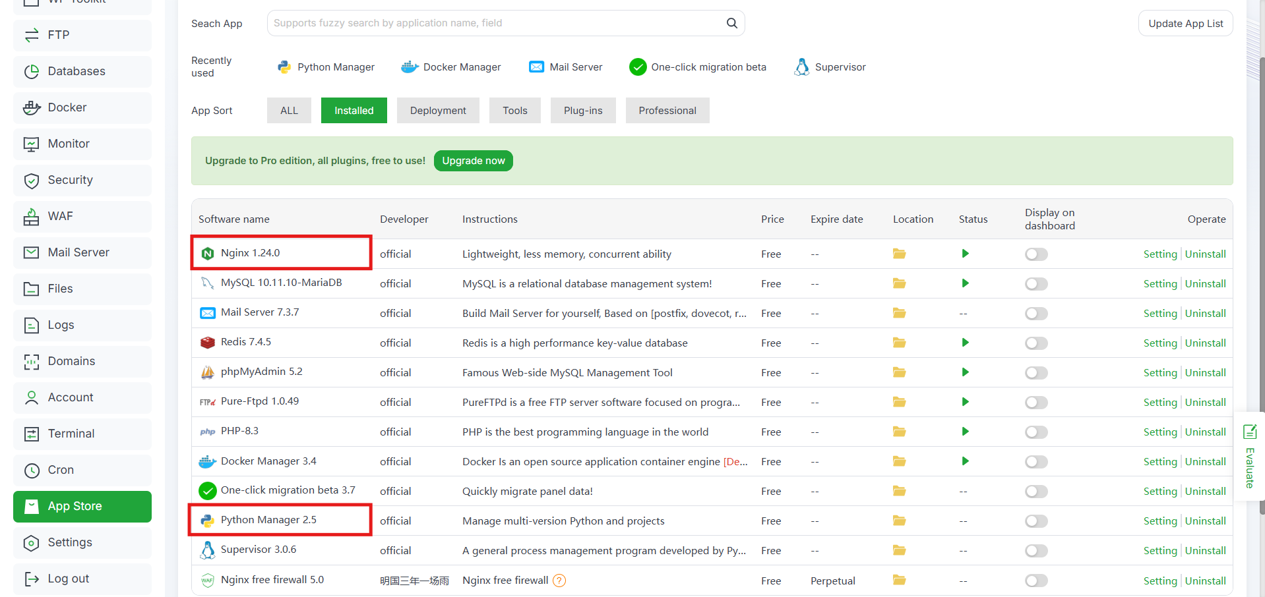
Task: Open Setting for Redis 7.4.5
Action: pyautogui.click(x=1160, y=343)
